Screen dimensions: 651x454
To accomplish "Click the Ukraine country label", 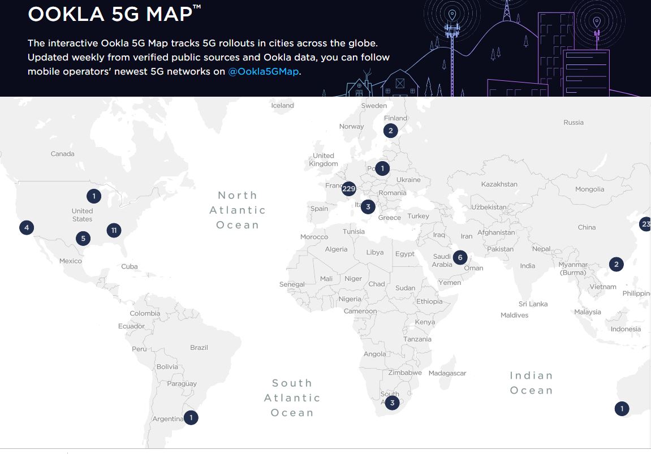I will 408,180.
